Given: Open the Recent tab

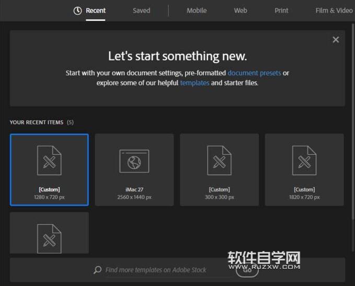Looking at the screenshot, I should click(x=96, y=10).
